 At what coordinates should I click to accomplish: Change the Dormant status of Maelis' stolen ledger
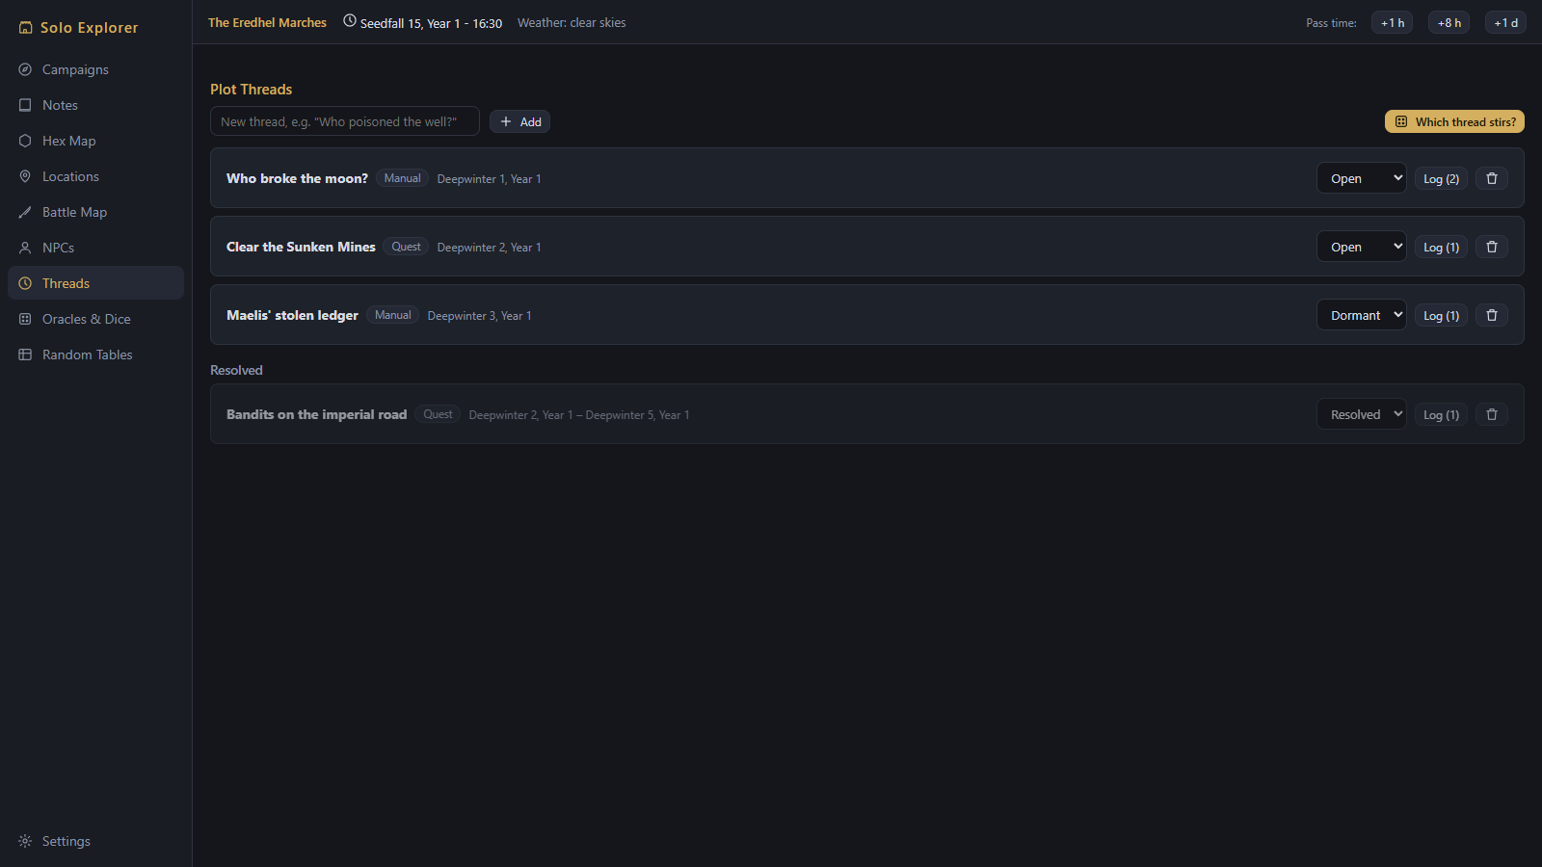pyautogui.click(x=1362, y=315)
